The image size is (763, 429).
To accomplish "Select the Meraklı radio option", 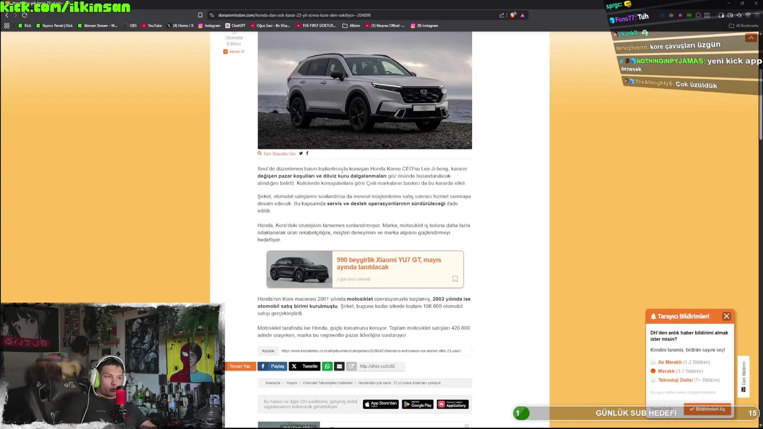I will pyautogui.click(x=653, y=371).
